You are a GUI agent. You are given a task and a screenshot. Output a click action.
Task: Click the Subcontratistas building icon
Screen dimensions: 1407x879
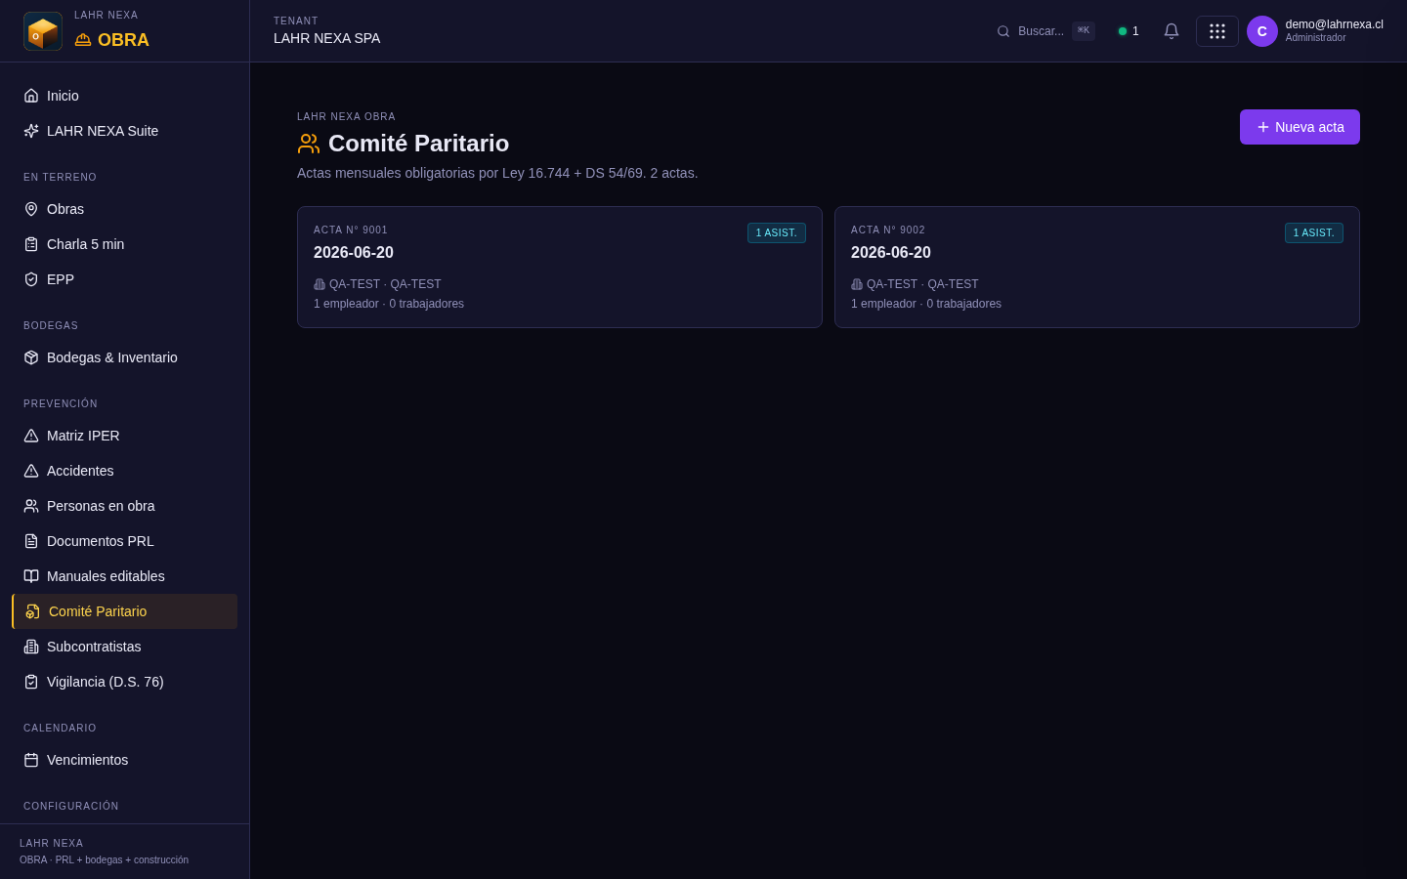[31, 647]
